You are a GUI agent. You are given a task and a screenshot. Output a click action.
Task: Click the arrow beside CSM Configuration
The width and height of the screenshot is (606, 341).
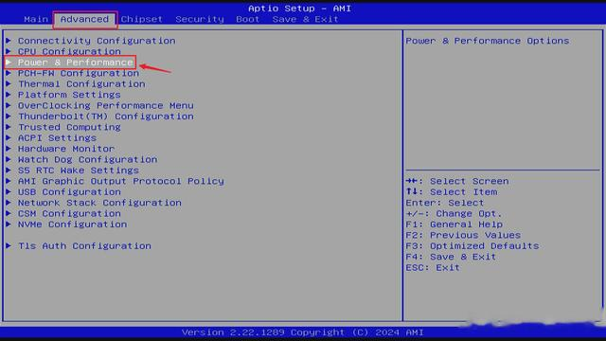tap(9, 213)
